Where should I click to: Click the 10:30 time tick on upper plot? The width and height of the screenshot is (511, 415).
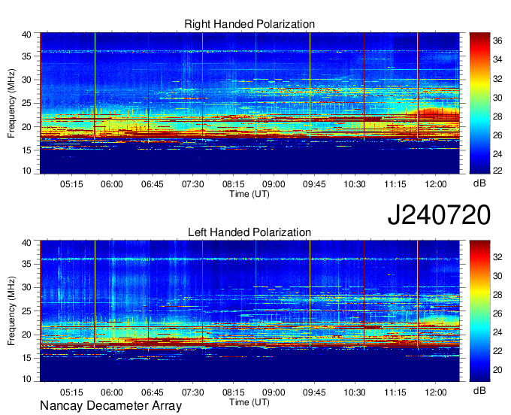(x=355, y=184)
